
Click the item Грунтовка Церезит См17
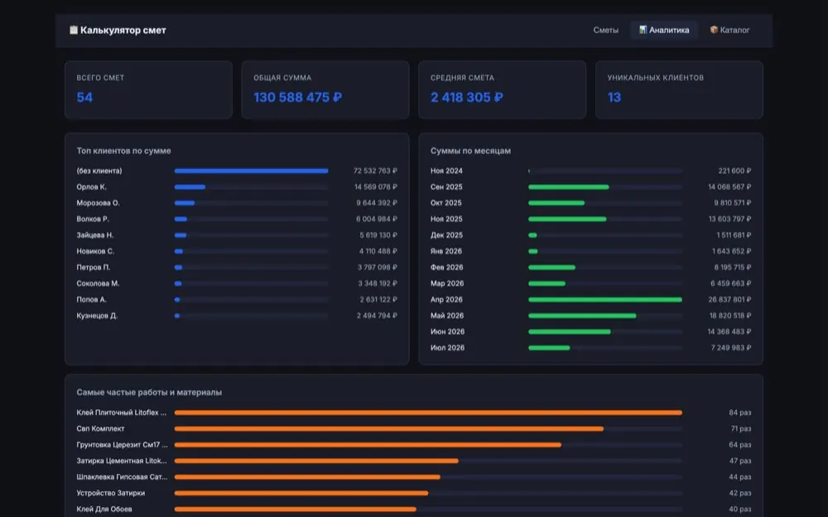click(x=122, y=445)
